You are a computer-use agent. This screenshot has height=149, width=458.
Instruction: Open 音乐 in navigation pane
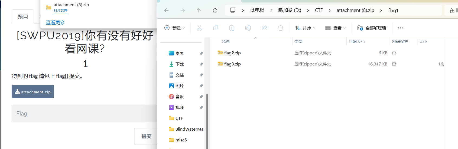point(180,97)
